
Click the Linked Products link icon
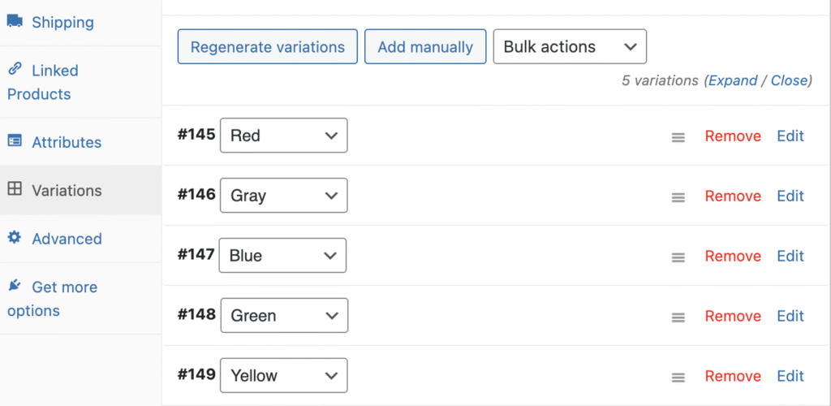click(15, 70)
